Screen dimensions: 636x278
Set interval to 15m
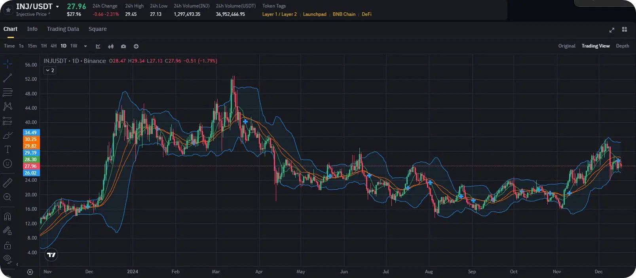point(32,46)
